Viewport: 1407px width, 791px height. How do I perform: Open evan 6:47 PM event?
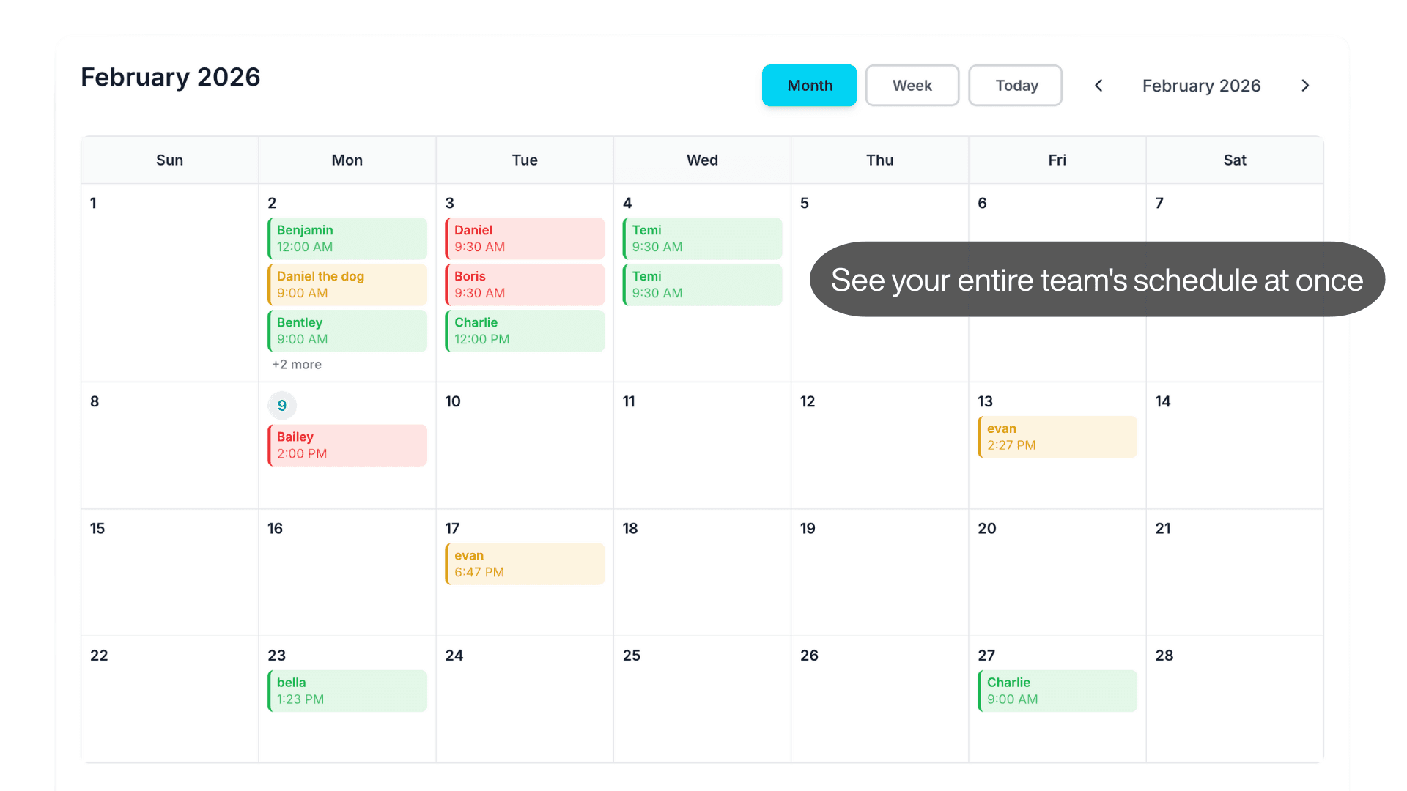tap(525, 564)
